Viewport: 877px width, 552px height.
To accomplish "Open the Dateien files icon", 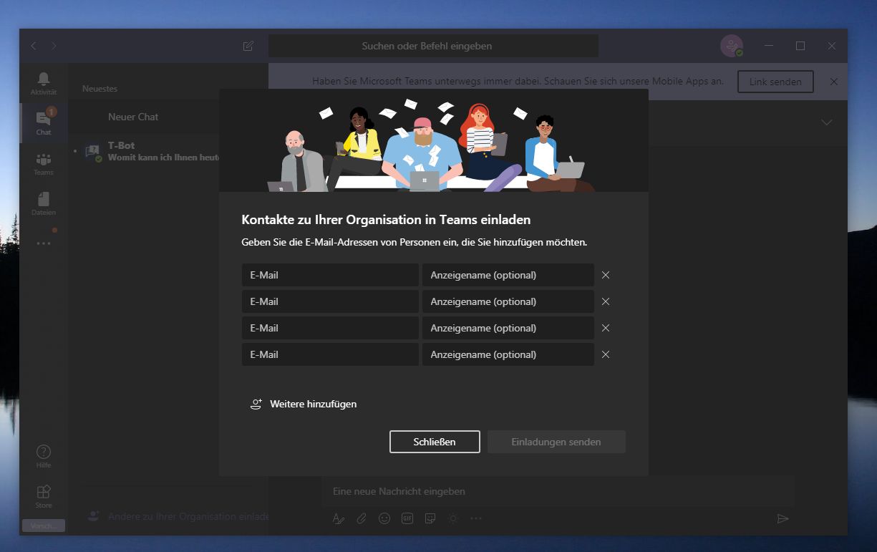I will (x=44, y=203).
